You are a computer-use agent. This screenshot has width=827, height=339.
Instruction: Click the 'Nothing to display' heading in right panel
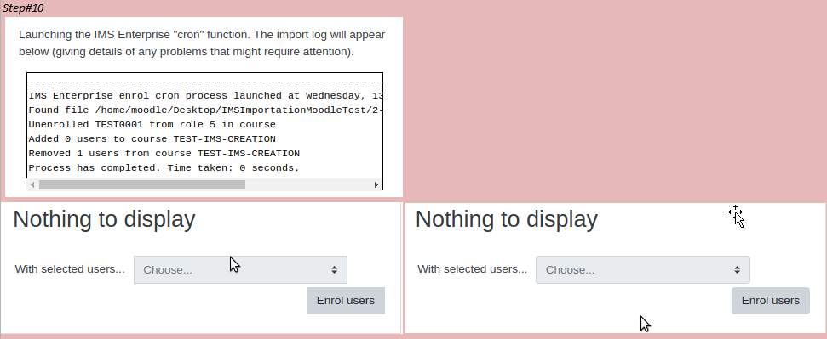506,219
